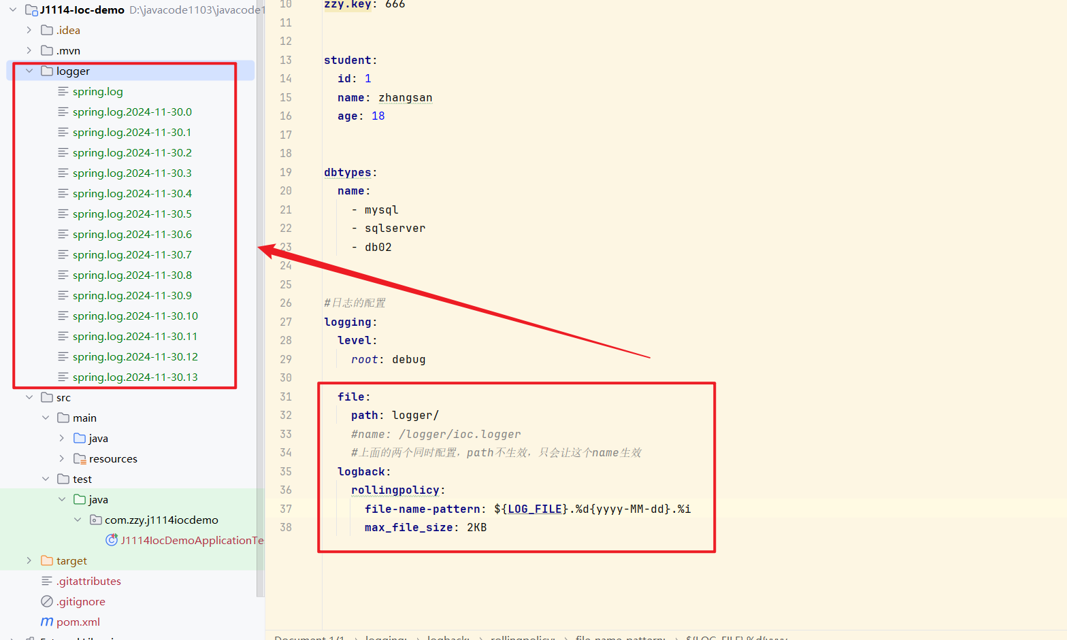Click 'sqlserver' list entry on line 22
Image resolution: width=1067 pixels, height=640 pixels.
[395, 228]
